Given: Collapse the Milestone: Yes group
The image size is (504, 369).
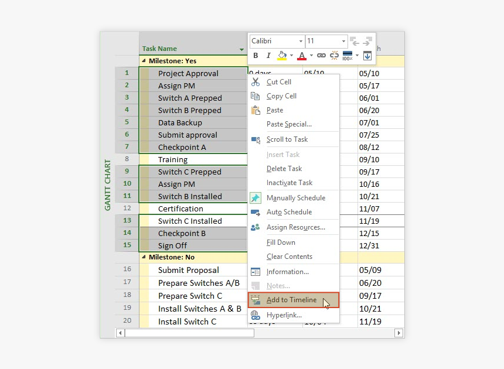Looking at the screenshot, I should click(144, 60).
